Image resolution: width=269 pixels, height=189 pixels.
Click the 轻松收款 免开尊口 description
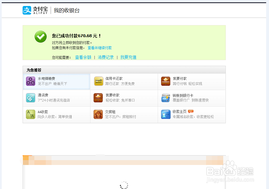click(x=120, y=100)
